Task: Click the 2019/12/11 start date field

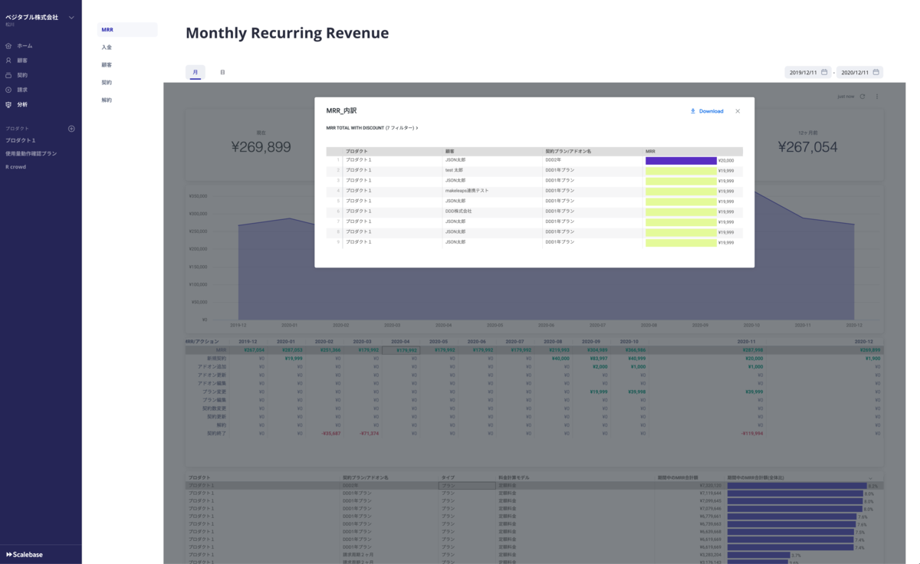Action: [x=808, y=72]
